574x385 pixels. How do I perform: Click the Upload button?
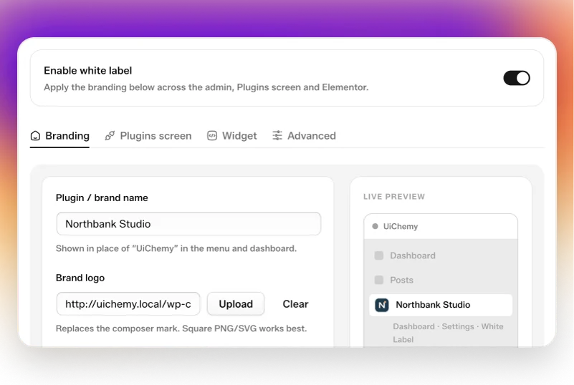(236, 304)
